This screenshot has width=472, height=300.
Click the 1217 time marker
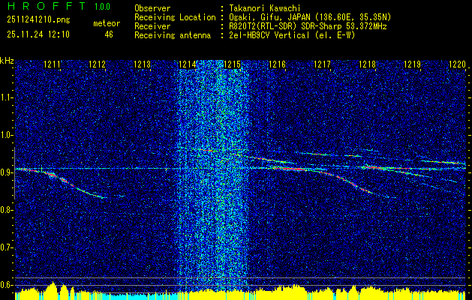322,64
